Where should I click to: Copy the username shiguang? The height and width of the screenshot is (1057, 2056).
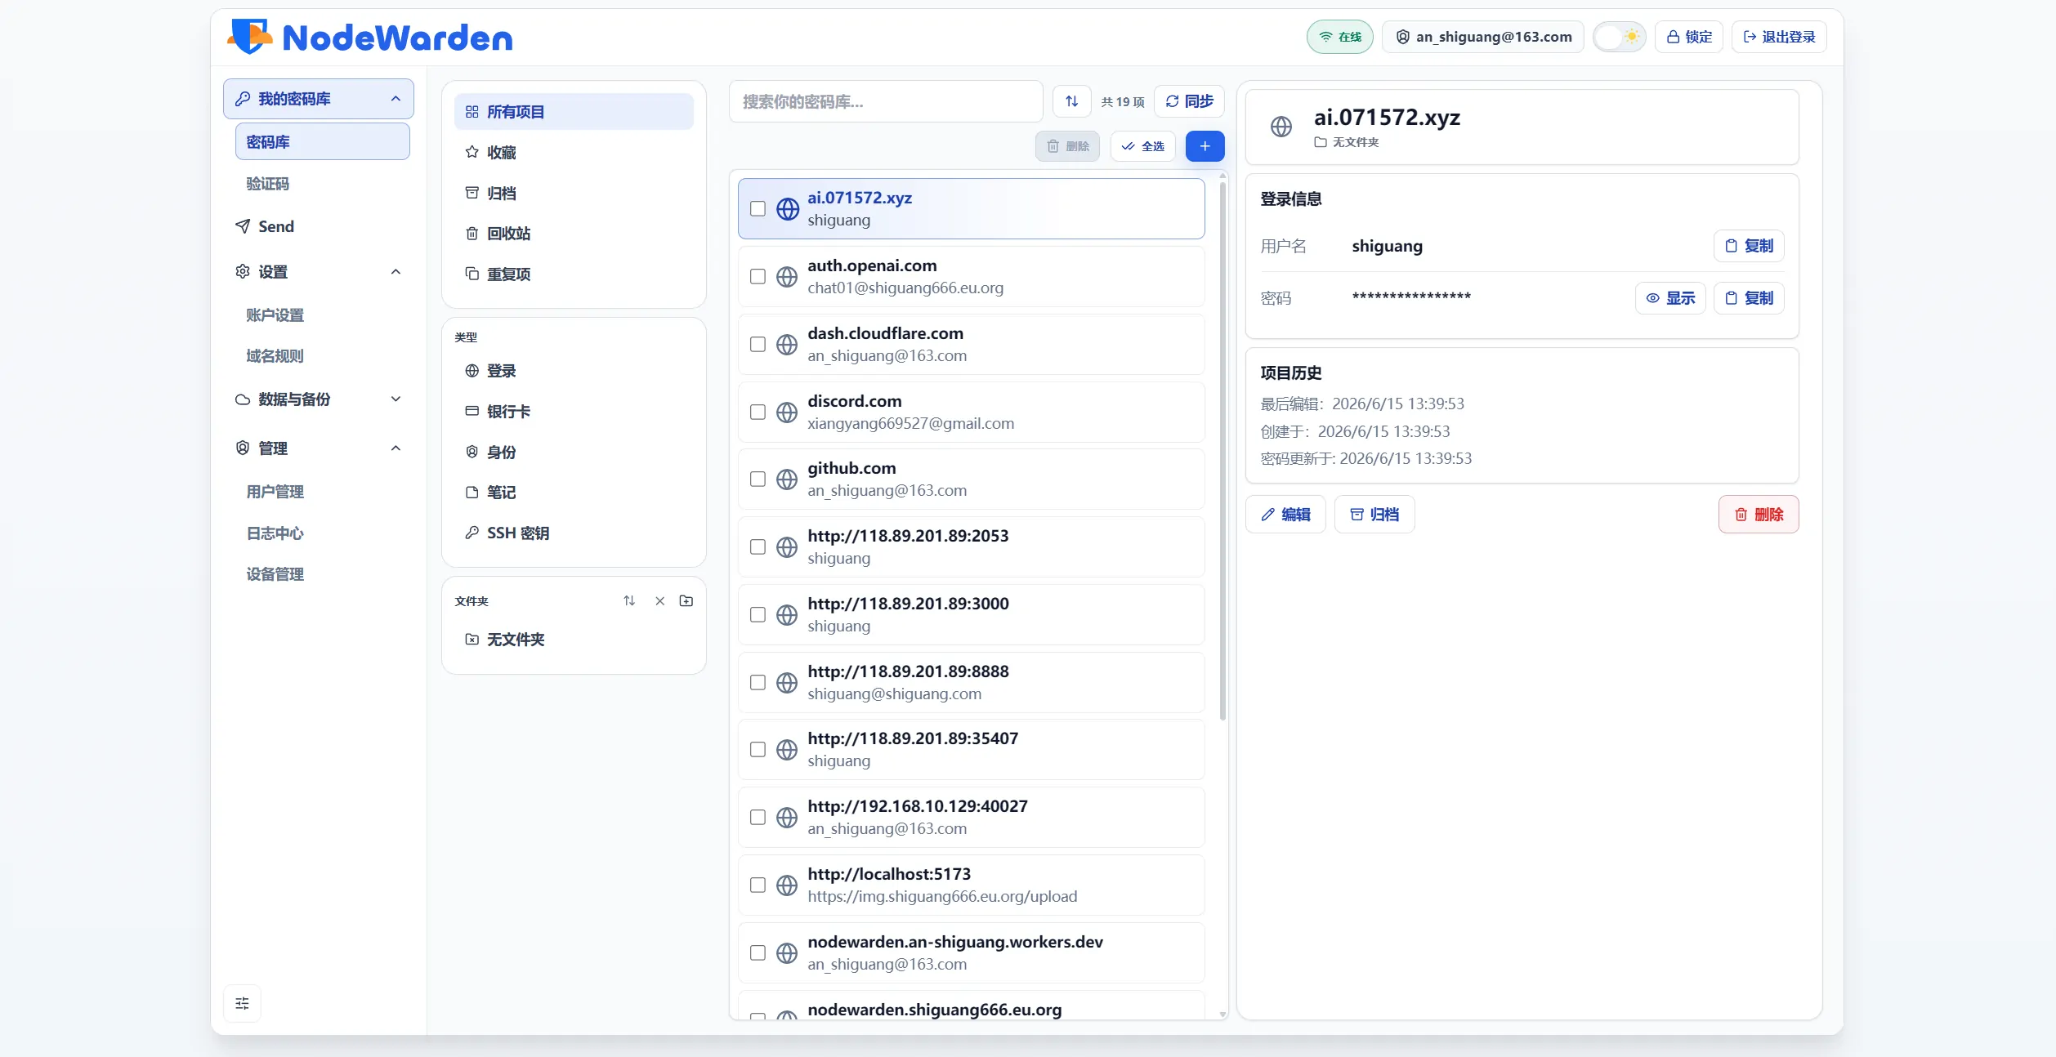[x=1749, y=246]
